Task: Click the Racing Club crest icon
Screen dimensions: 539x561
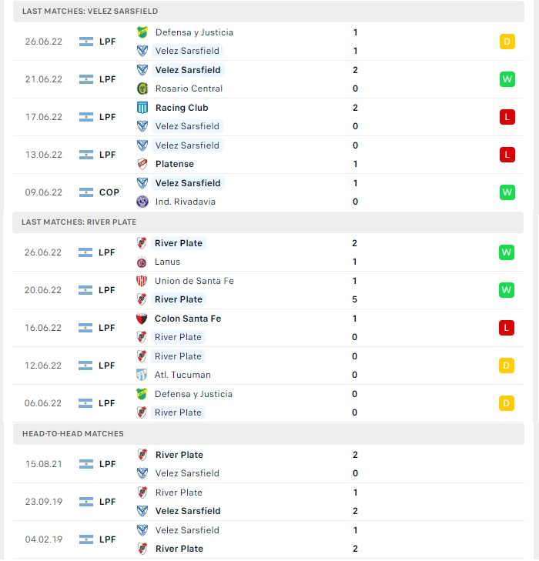Action: click(x=142, y=108)
